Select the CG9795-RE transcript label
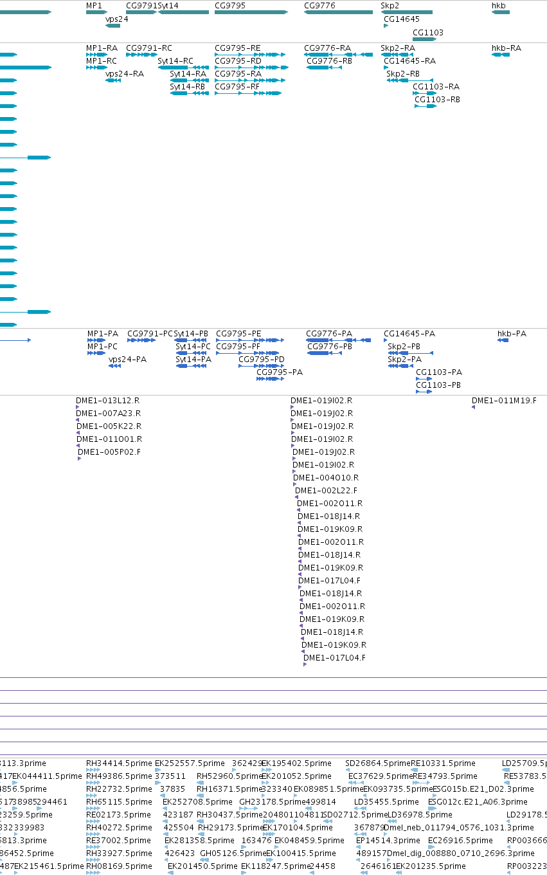 point(238,48)
